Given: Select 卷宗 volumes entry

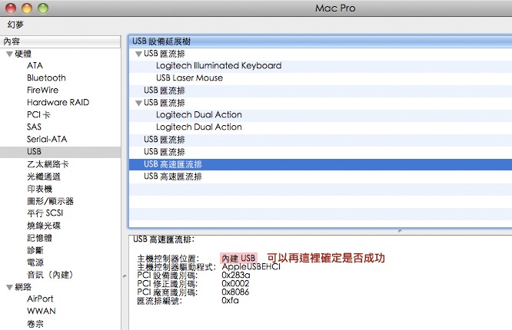Looking at the screenshot, I should (35, 324).
